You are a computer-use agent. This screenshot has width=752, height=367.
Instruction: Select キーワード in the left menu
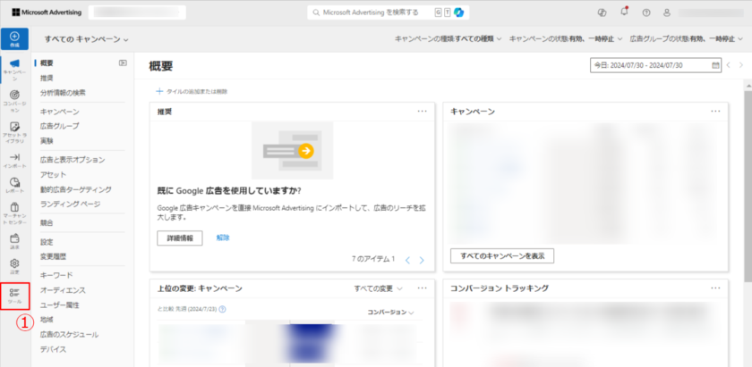click(56, 275)
